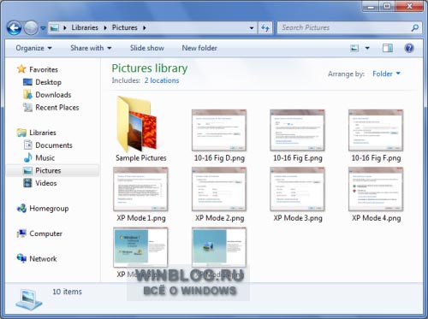Start the Slide show

point(147,48)
